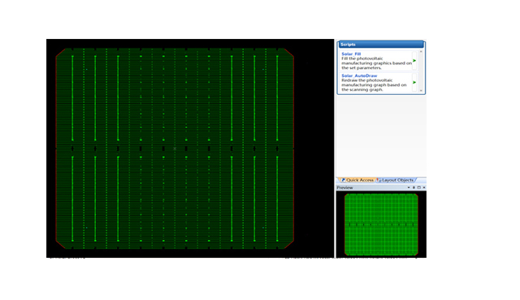The width and height of the screenshot is (520, 300).
Task: Click the Solar_AutoDraw description text
Action: [x=374, y=85]
